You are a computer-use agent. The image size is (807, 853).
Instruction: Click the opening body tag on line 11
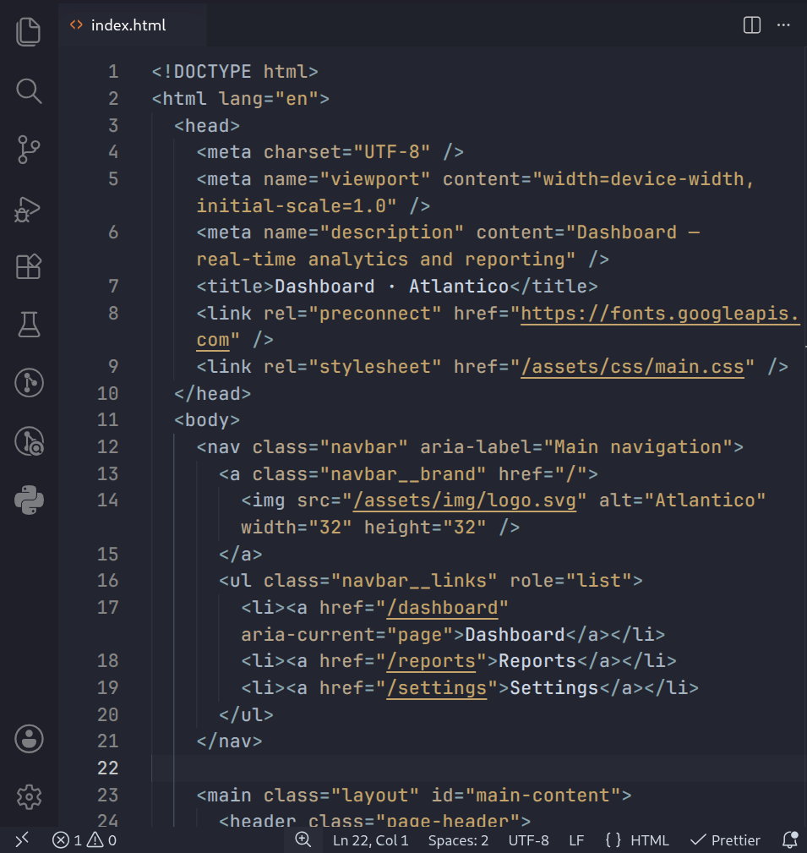[x=207, y=420]
